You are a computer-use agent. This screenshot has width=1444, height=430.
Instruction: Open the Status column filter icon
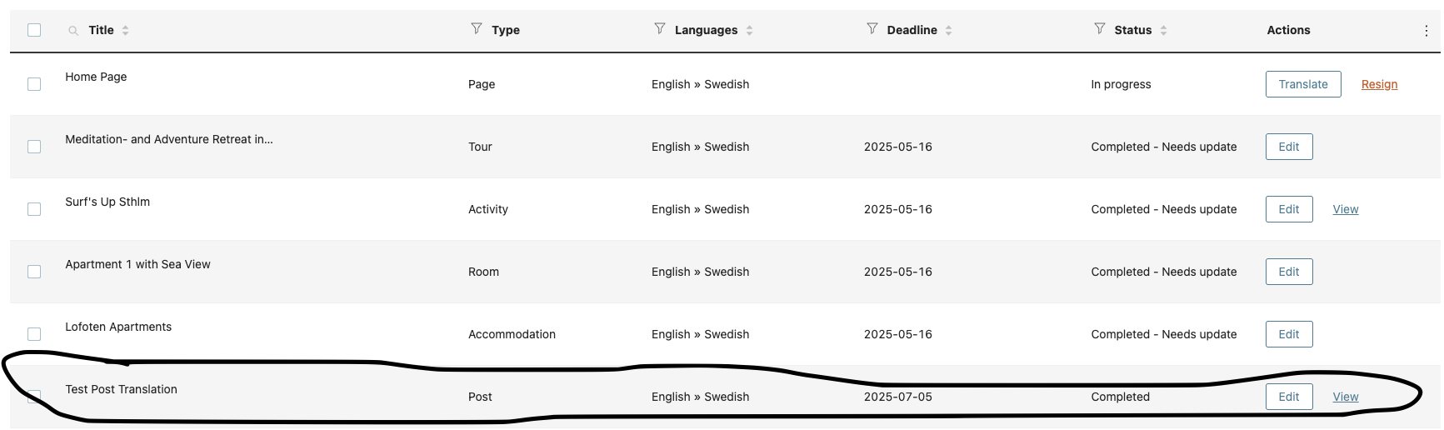pyautogui.click(x=1100, y=28)
